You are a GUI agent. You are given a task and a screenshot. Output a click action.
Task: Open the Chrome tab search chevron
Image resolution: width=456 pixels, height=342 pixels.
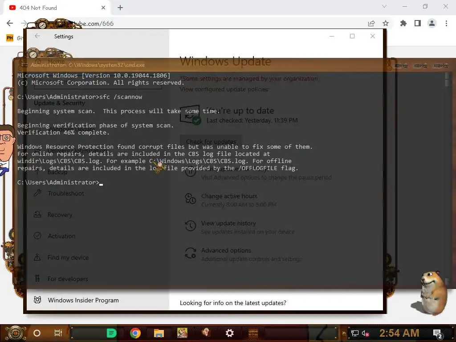coord(384,6)
